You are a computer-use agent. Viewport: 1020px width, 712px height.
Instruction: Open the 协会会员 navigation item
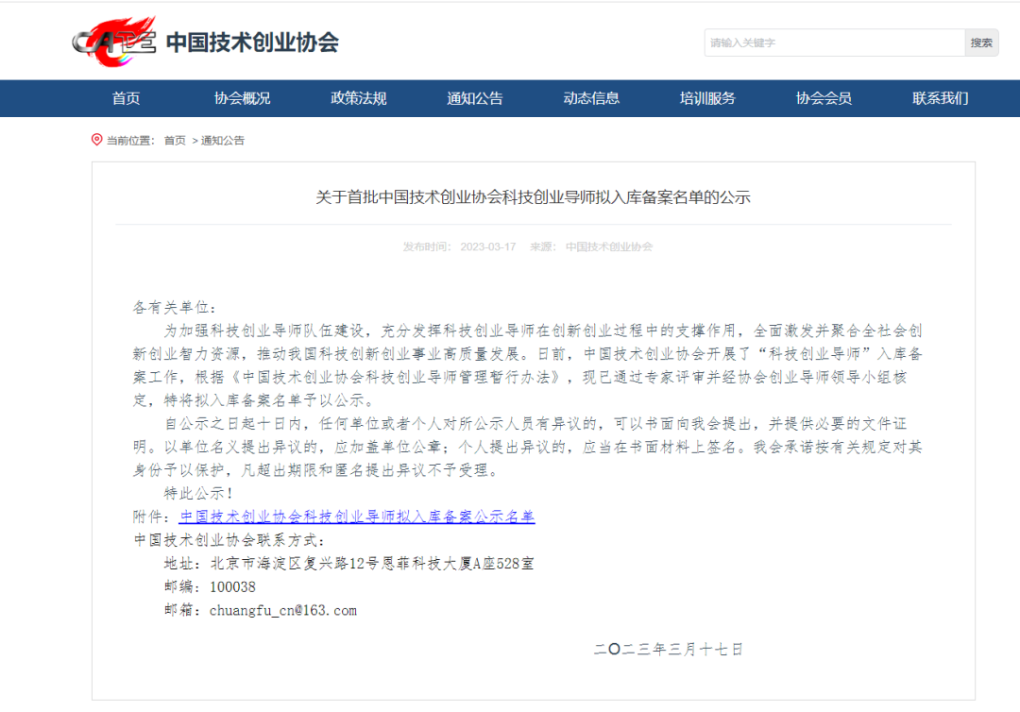click(824, 98)
